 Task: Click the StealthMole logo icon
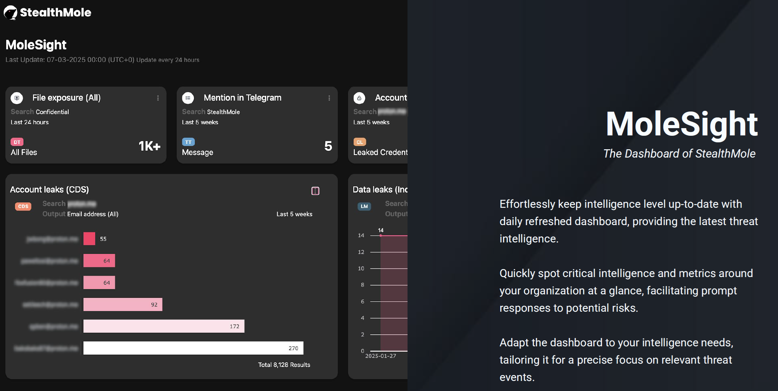10,13
